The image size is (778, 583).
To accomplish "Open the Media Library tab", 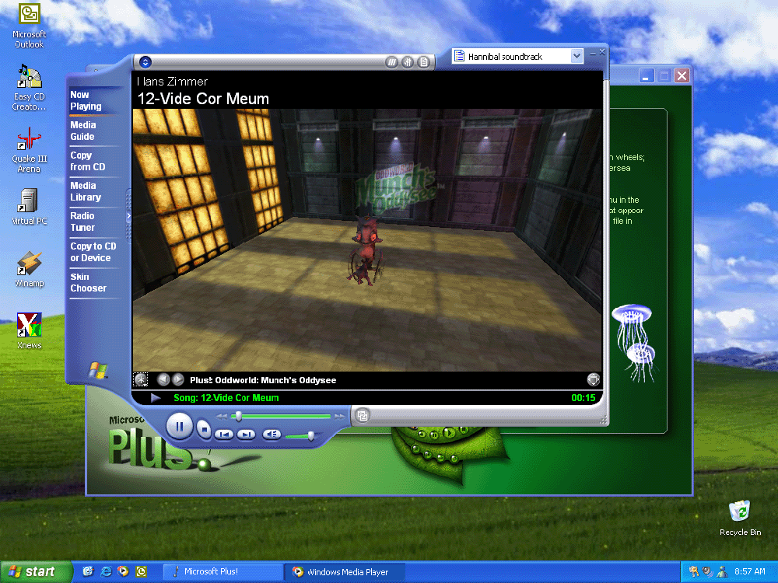I will 86,191.
